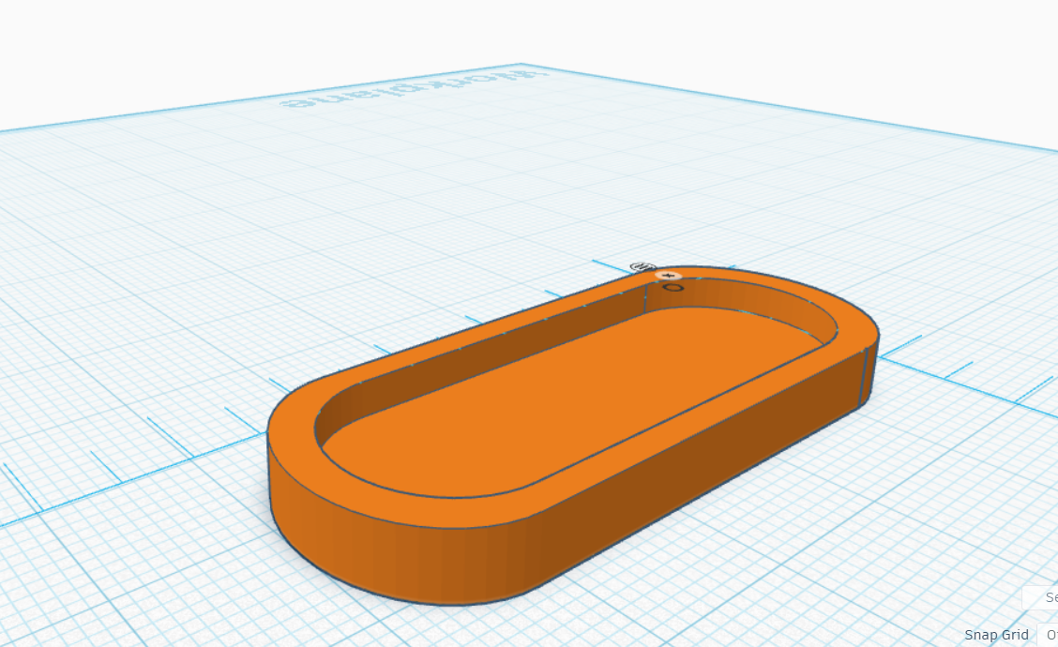
Task: Click the plus marker on the tray rim
Action: click(x=669, y=276)
